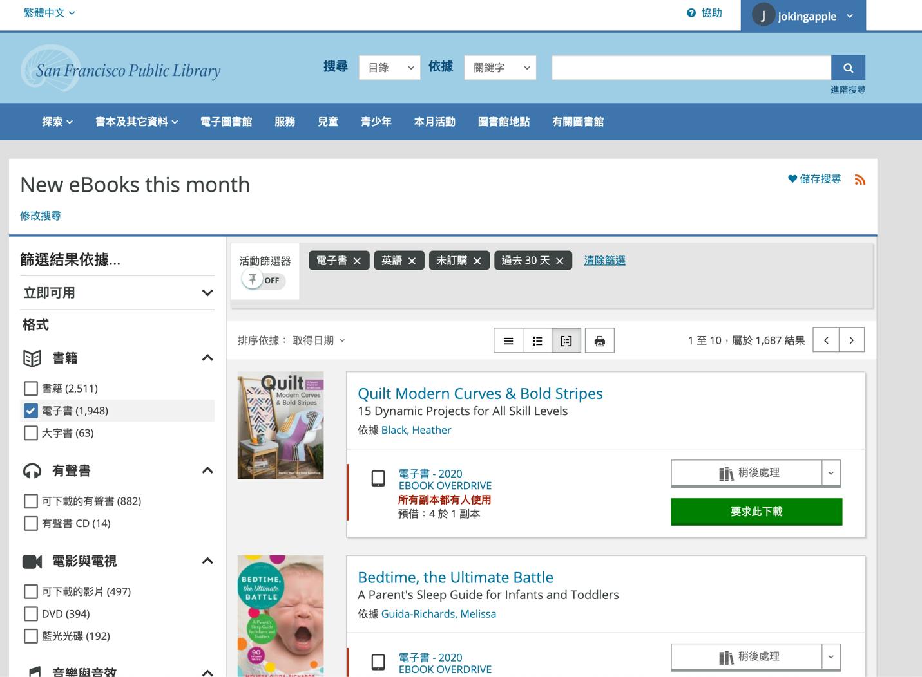Go to previous results page arrow

(x=826, y=340)
